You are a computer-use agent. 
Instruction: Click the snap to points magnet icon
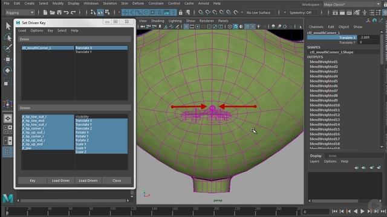215,12
